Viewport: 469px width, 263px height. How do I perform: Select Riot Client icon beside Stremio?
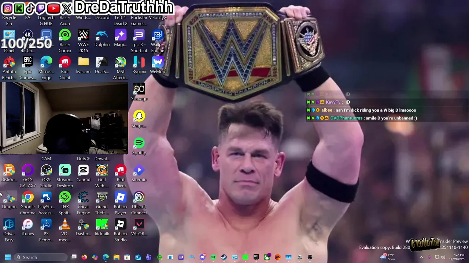click(x=121, y=176)
